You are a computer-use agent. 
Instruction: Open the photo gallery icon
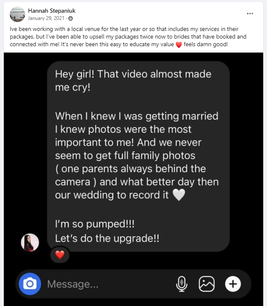point(207,284)
